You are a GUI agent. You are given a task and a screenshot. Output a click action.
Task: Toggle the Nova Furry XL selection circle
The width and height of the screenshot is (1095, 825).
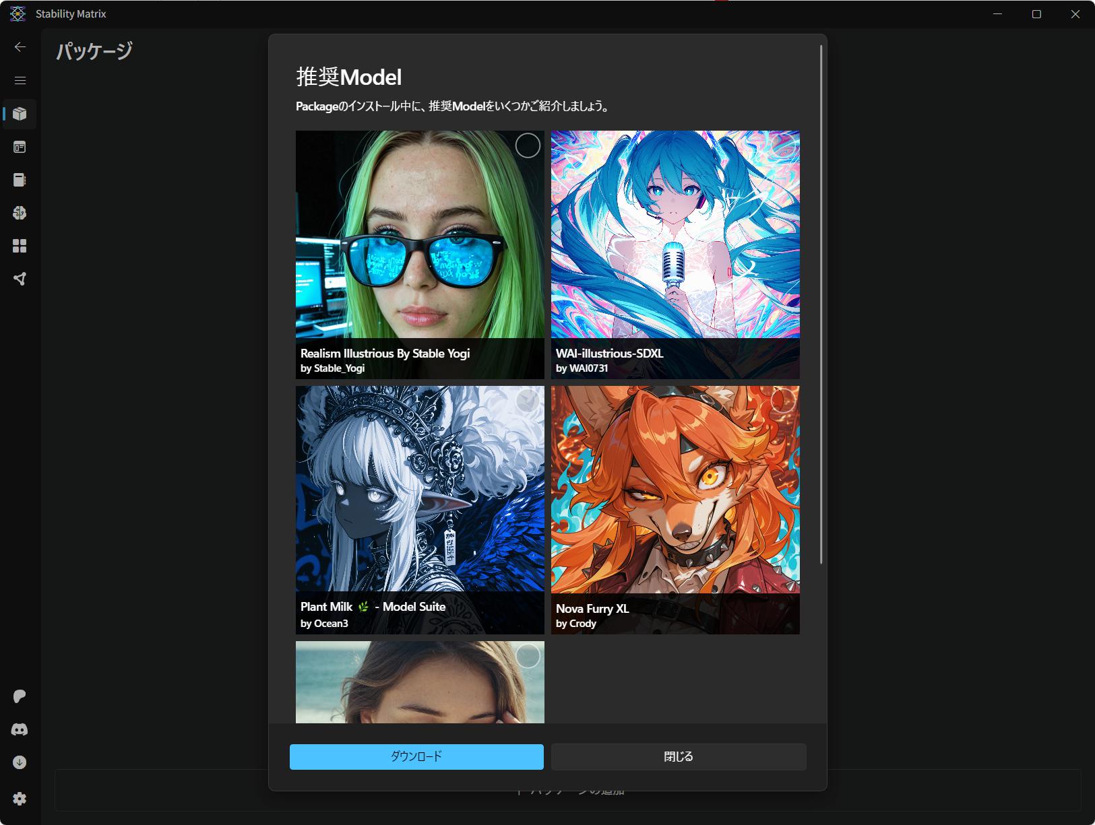point(783,401)
